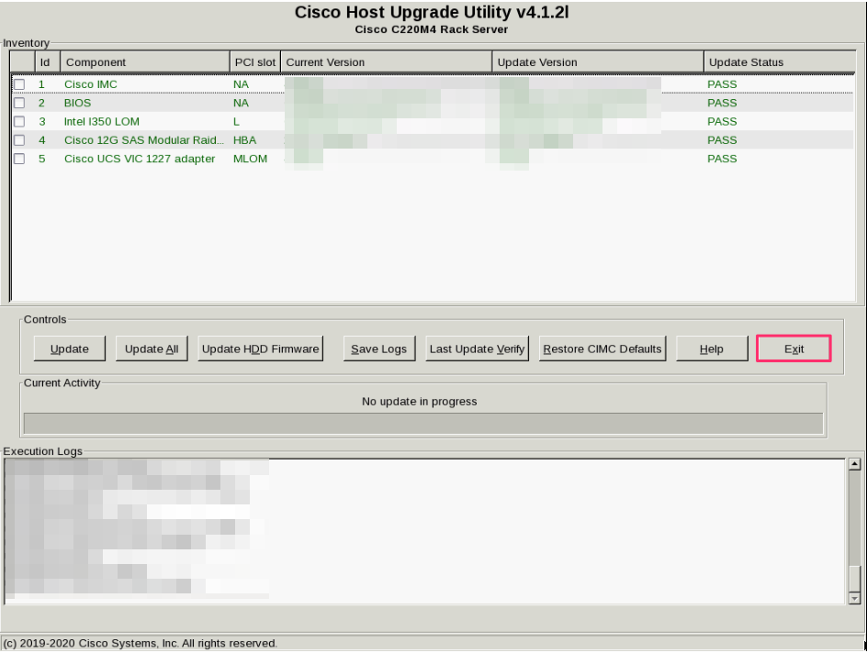The height and width of the screenshot is (653, 867).
Task: Click PASS status for SAS Raid row
Action: [x=722, y=140]
